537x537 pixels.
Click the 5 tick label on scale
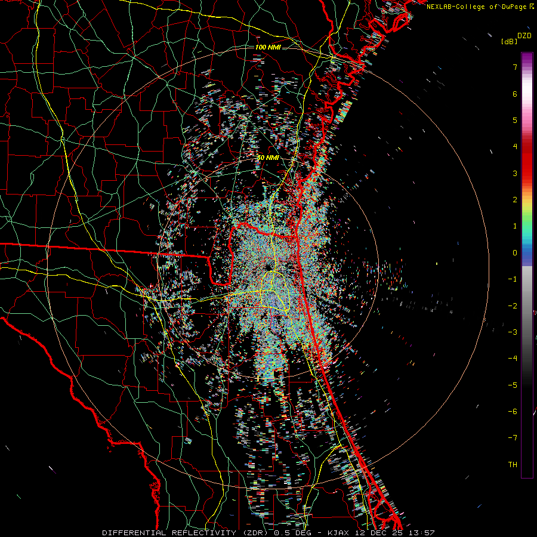point(515,120)
